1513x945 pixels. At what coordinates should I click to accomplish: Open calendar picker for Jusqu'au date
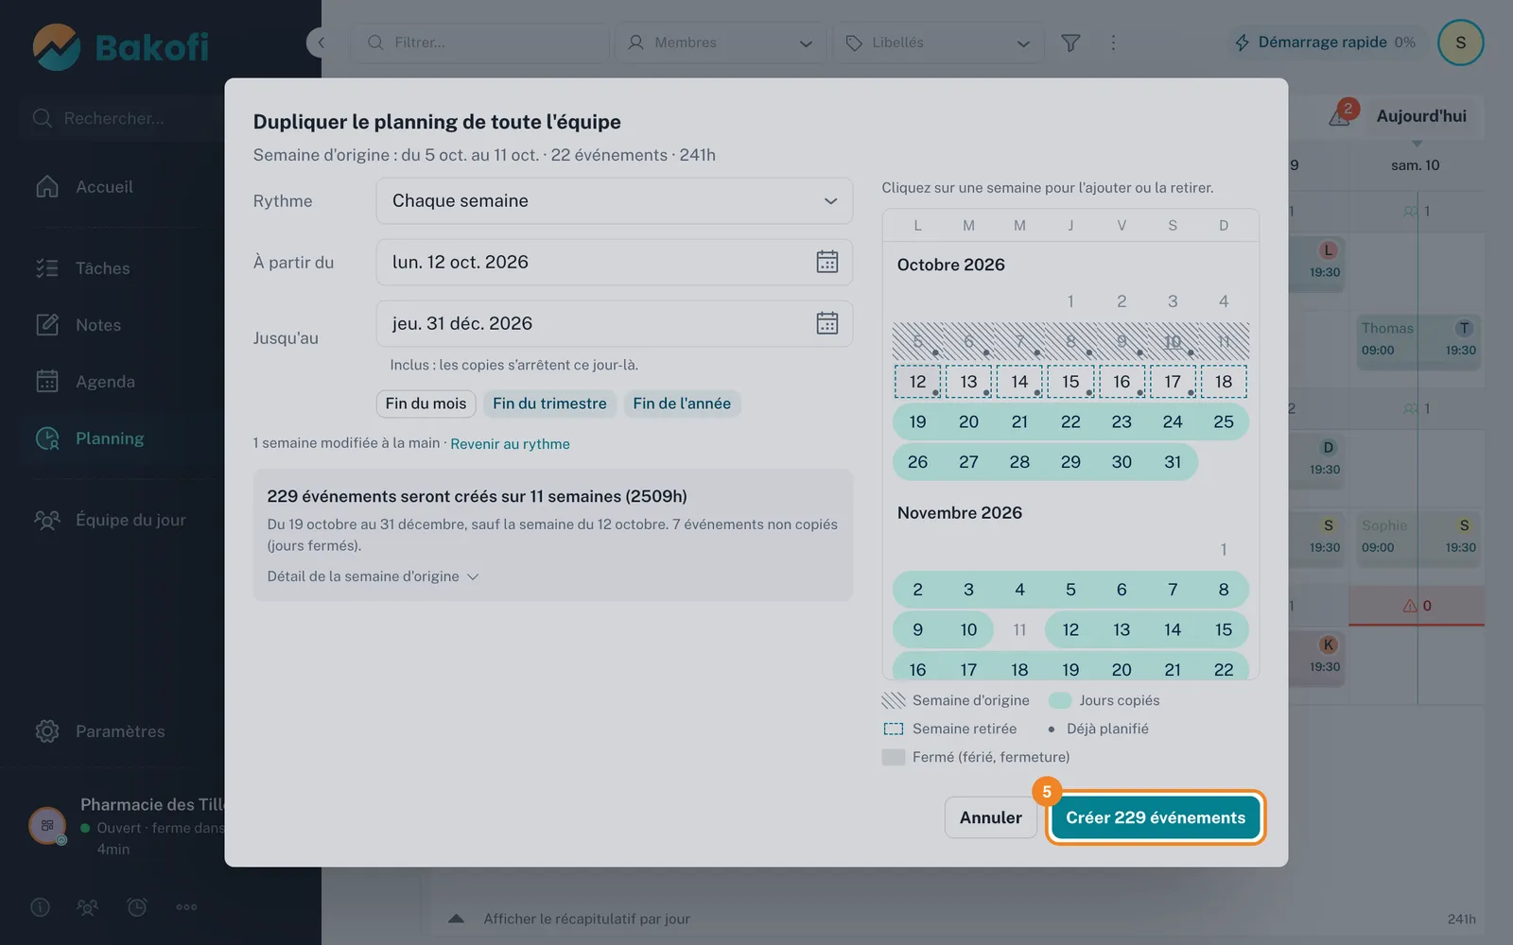point(826,323)
